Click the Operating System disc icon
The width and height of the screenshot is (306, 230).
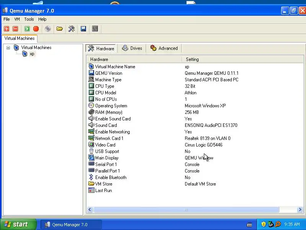(91, 105)
